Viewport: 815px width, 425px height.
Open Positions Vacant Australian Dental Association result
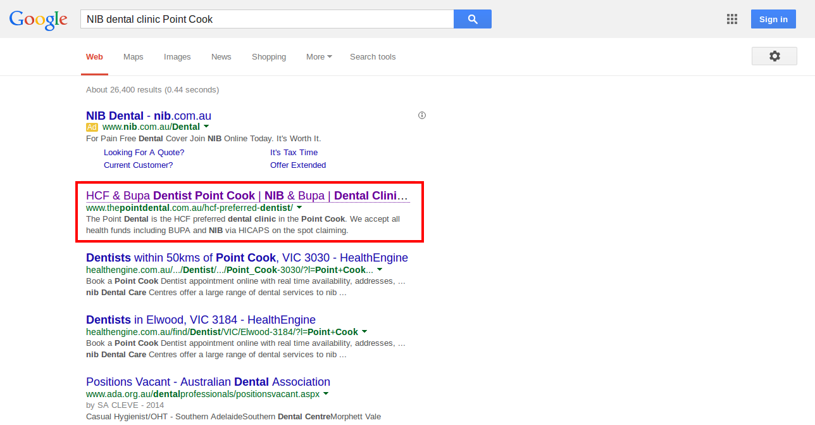[x=208, y=382]
